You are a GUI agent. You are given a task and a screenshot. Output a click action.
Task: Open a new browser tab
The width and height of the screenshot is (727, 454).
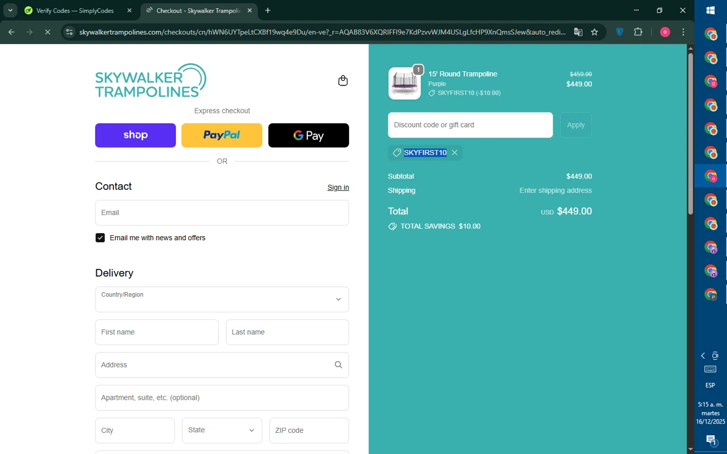click(x=268, y=11)
